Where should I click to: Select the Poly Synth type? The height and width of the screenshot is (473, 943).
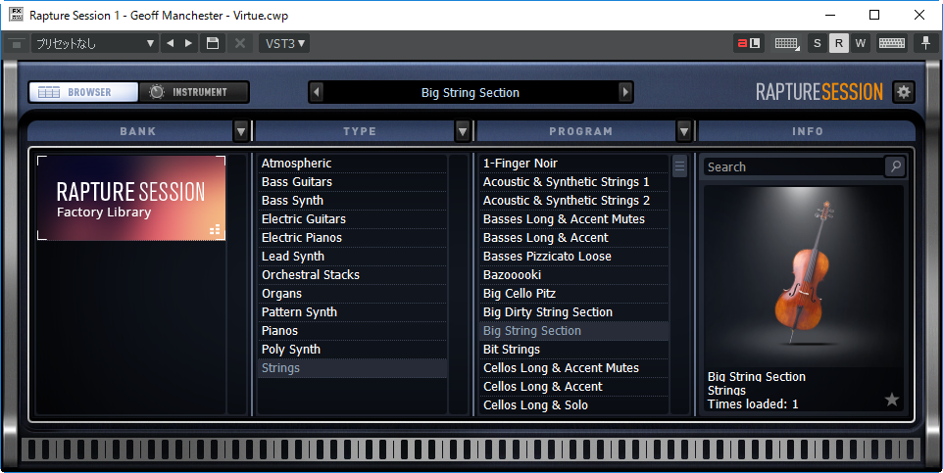point(353,350)
